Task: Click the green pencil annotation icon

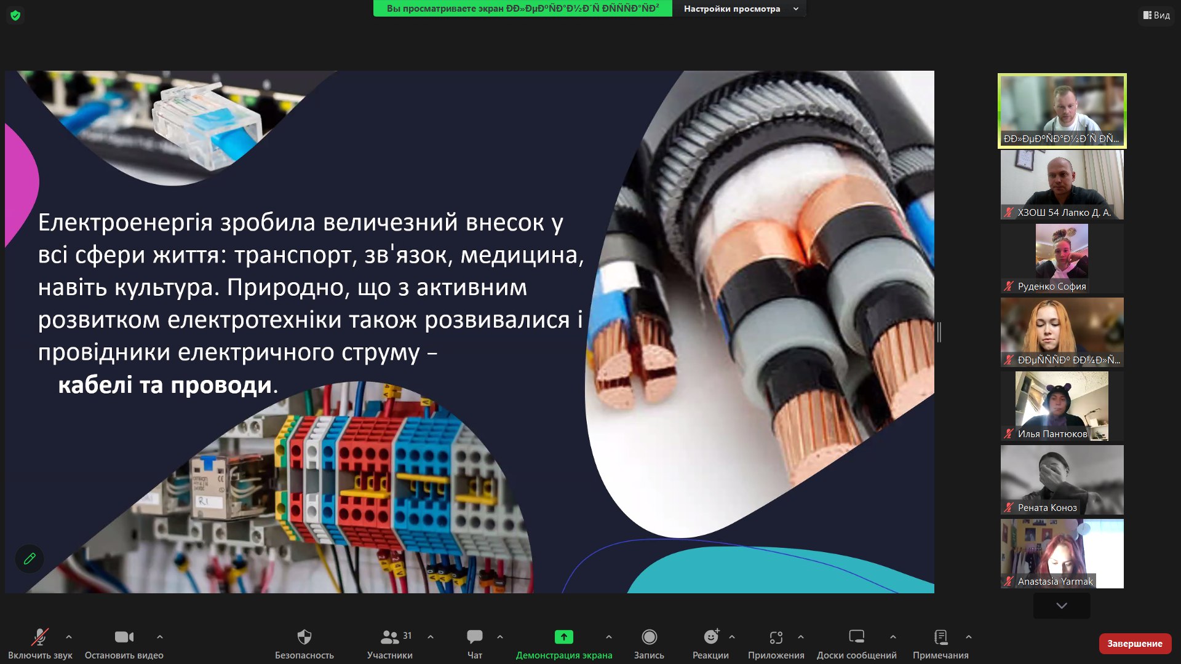Action: (30, 559)
